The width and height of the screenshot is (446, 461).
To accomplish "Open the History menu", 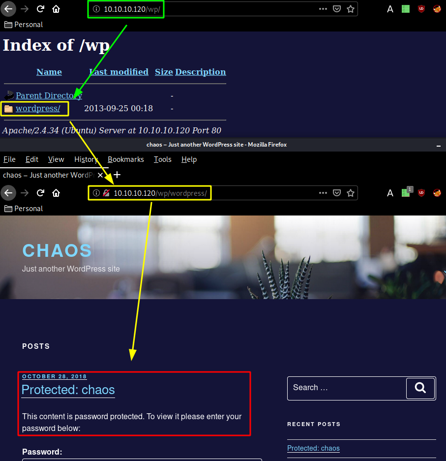I will tap(86, 159).
